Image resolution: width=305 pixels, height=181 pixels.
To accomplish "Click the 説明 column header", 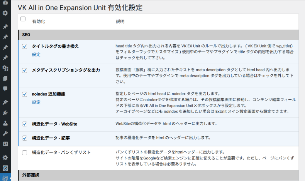I will pyautogui.click(x=120, y=22).
